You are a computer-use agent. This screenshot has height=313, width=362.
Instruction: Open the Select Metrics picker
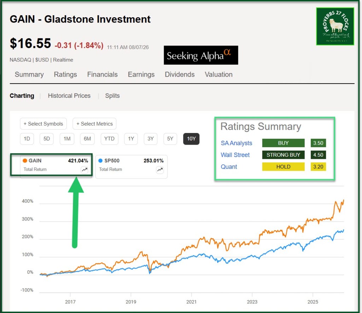tap(94, 124)
